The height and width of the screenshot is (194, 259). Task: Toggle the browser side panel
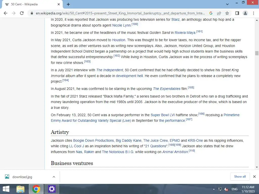click(x=237, y=13)
